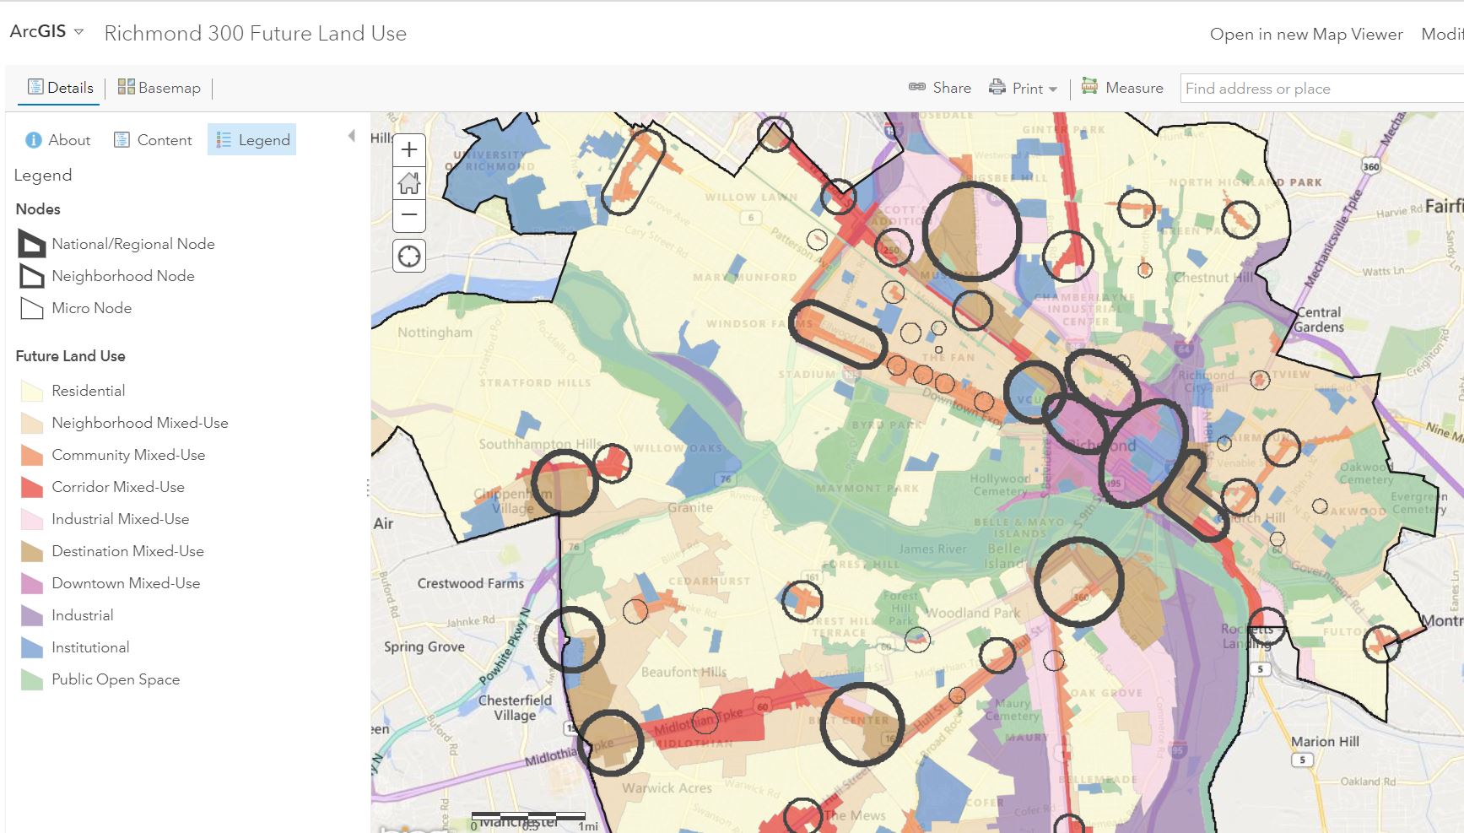Image resolution: width=1464 pixels, height=833 pixels.
Task: Switch to the Content tab
Action: [x=153, y=140]
